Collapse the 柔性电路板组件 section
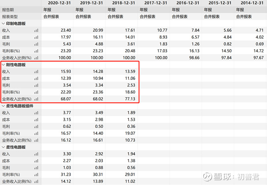267x185 pixels. pos(3,106)
